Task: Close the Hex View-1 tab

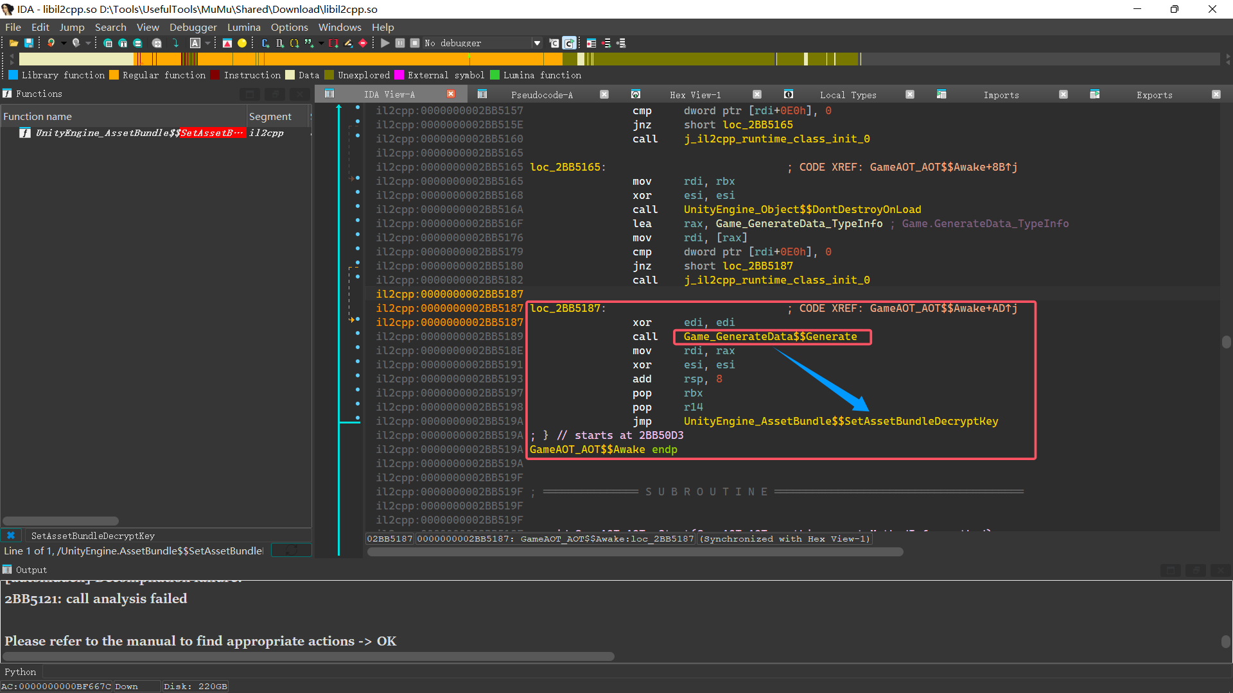Action: [756, 94]
